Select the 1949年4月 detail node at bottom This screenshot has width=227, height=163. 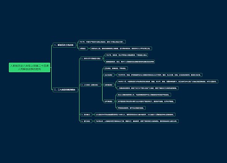point(137,121)
